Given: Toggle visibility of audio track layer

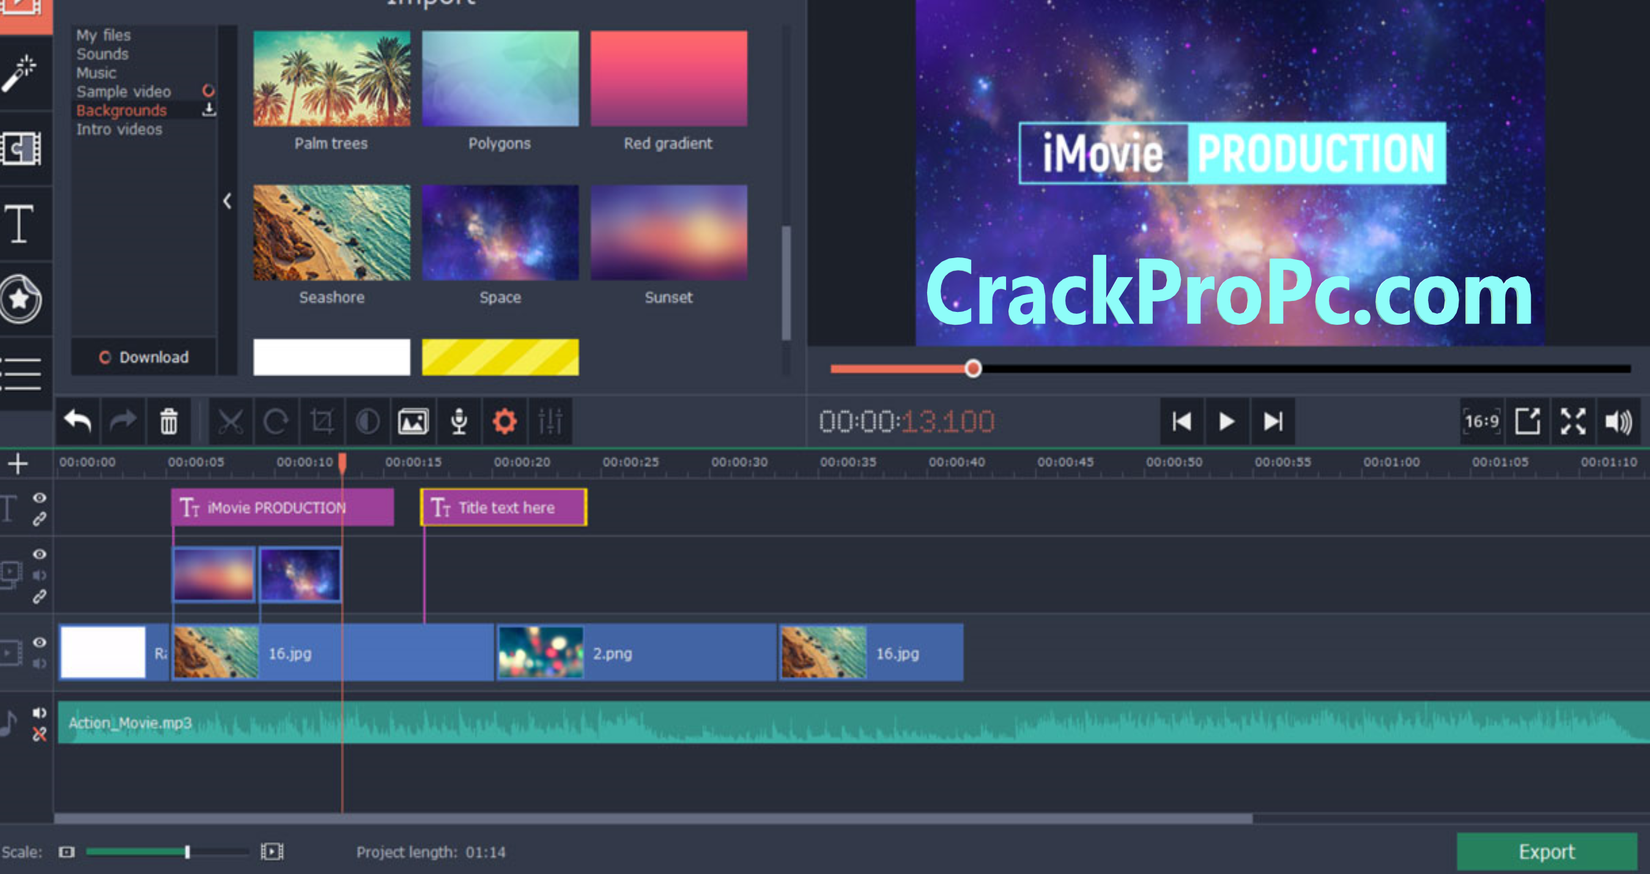Looking at the screenshot, I should click(45, 709).
